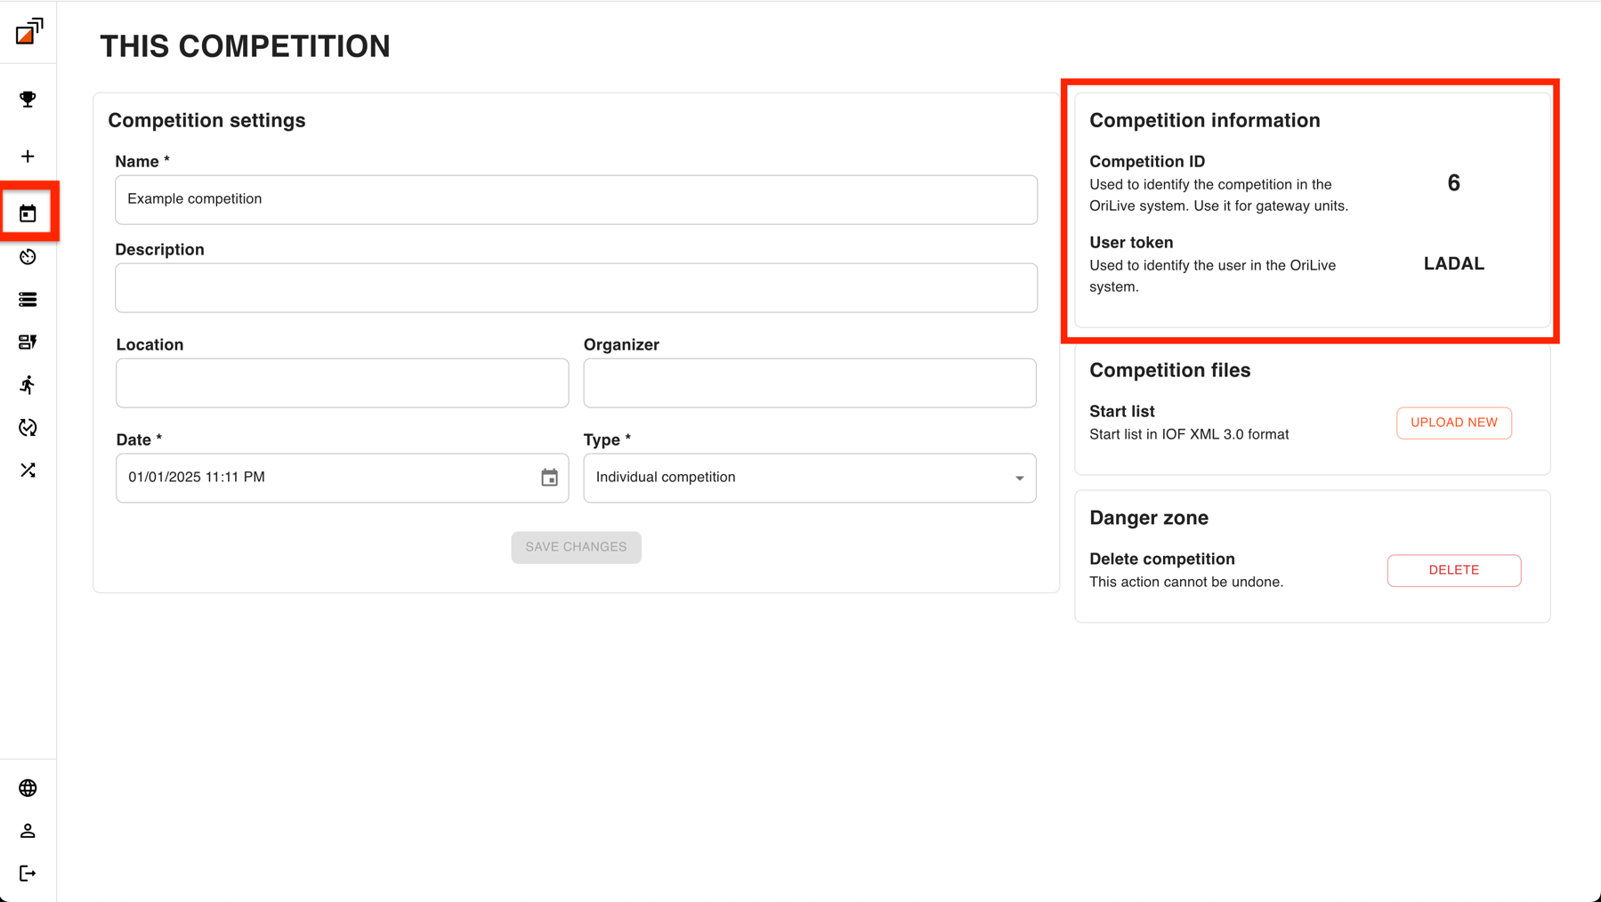1601x902 pixels.
Task: Open the trophy competitions icon in sidebar
Action: coord(28,99)
